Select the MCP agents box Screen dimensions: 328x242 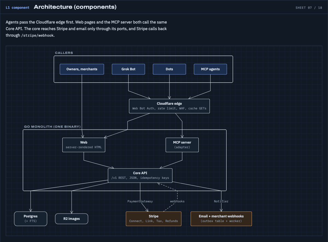pos(210,69)
